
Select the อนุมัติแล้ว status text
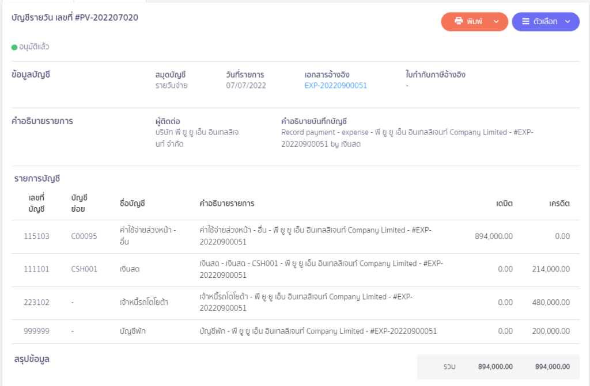click(34, 47)
